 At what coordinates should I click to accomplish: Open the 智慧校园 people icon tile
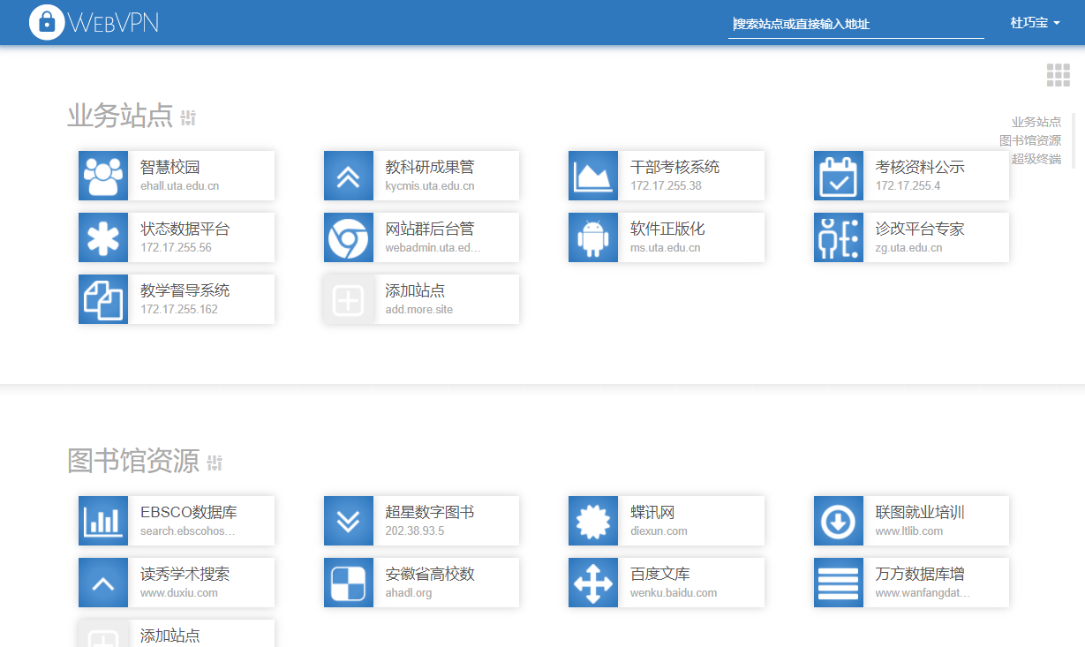tap(103, 176)
